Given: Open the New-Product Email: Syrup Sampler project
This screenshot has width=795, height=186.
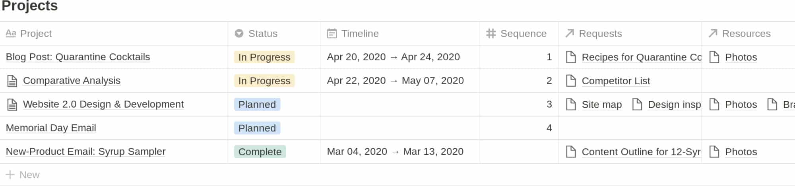Looking at the screenshot, I should click(x=86, y=152).
